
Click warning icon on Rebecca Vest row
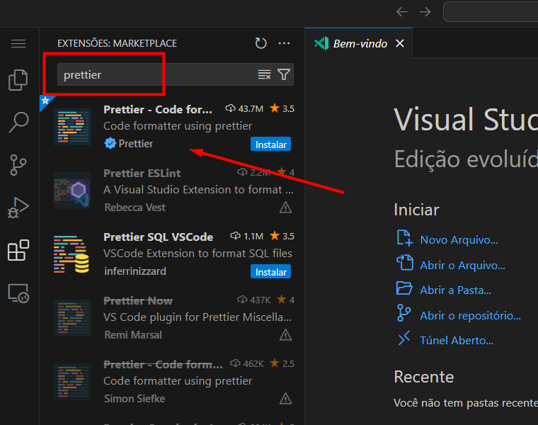[x=285, y=208]
